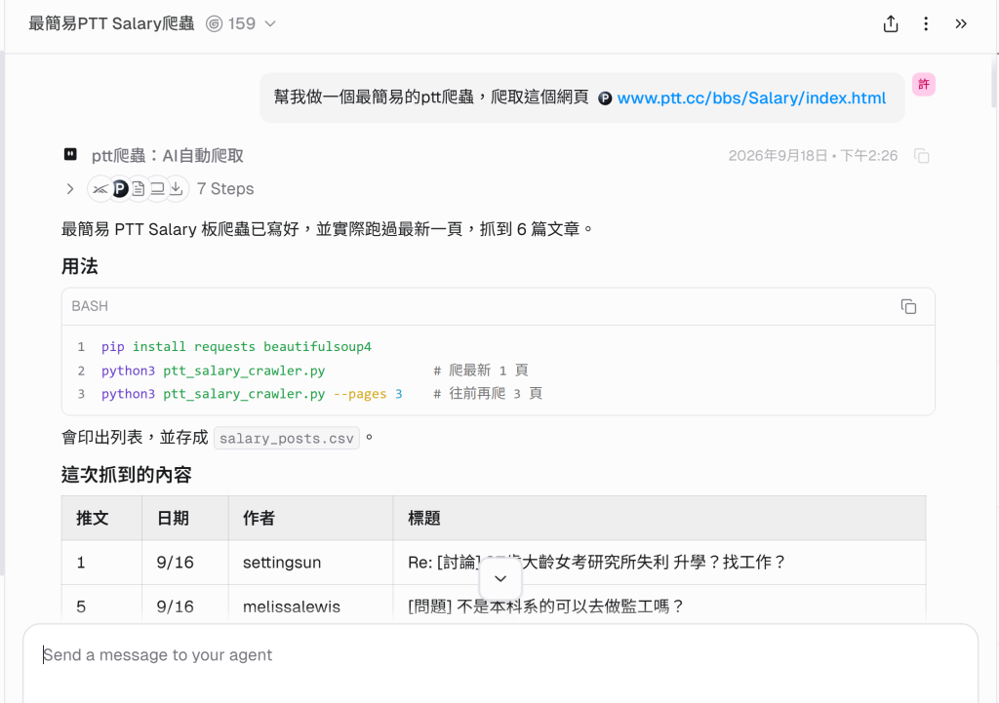Click the laptop step icon
This screenshot has width=999, height=703.
tap(157, 189)
